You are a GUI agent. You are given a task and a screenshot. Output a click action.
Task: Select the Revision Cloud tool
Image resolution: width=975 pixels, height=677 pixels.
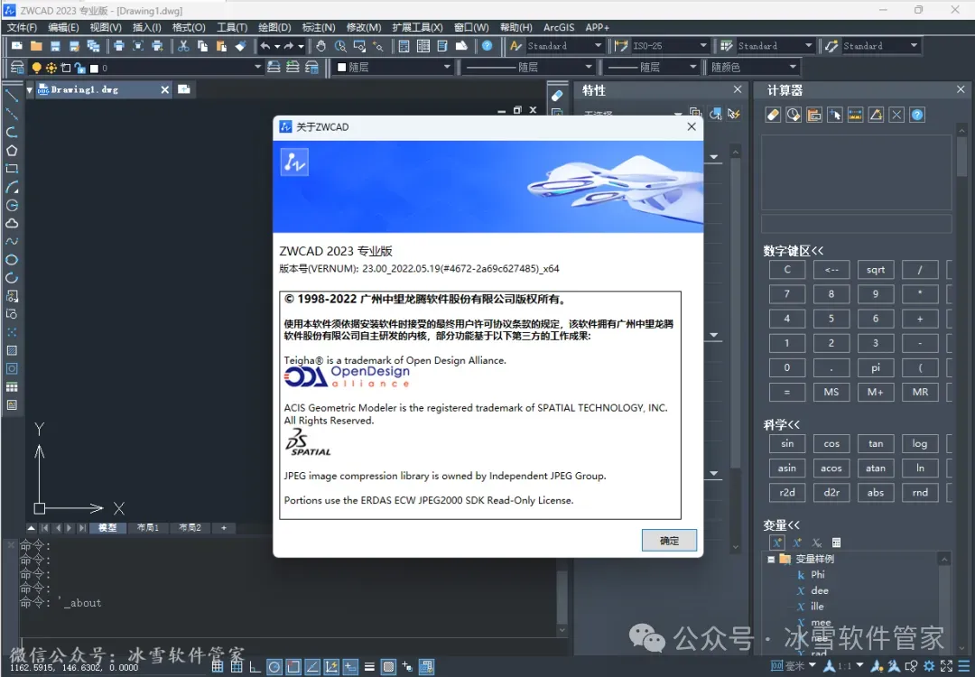[12, 223]
